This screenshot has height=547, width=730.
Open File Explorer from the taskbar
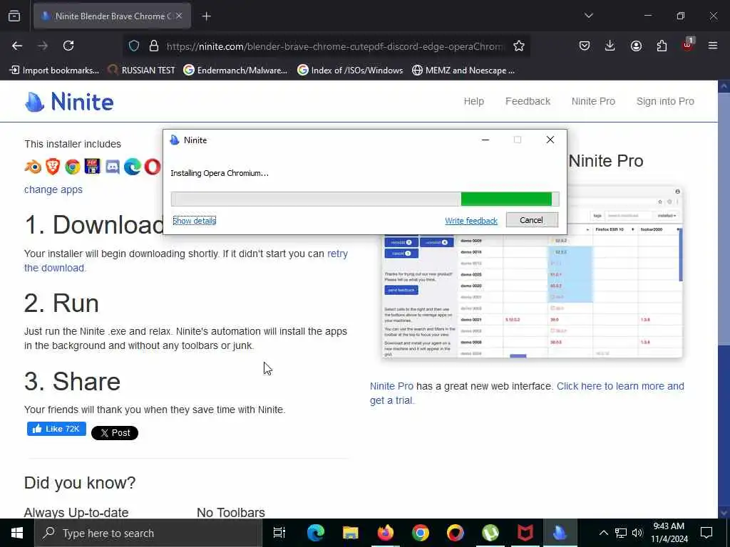click(x=350, y=533)
